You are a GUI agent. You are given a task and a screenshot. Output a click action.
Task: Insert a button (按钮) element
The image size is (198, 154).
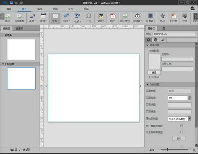[185, 18]
